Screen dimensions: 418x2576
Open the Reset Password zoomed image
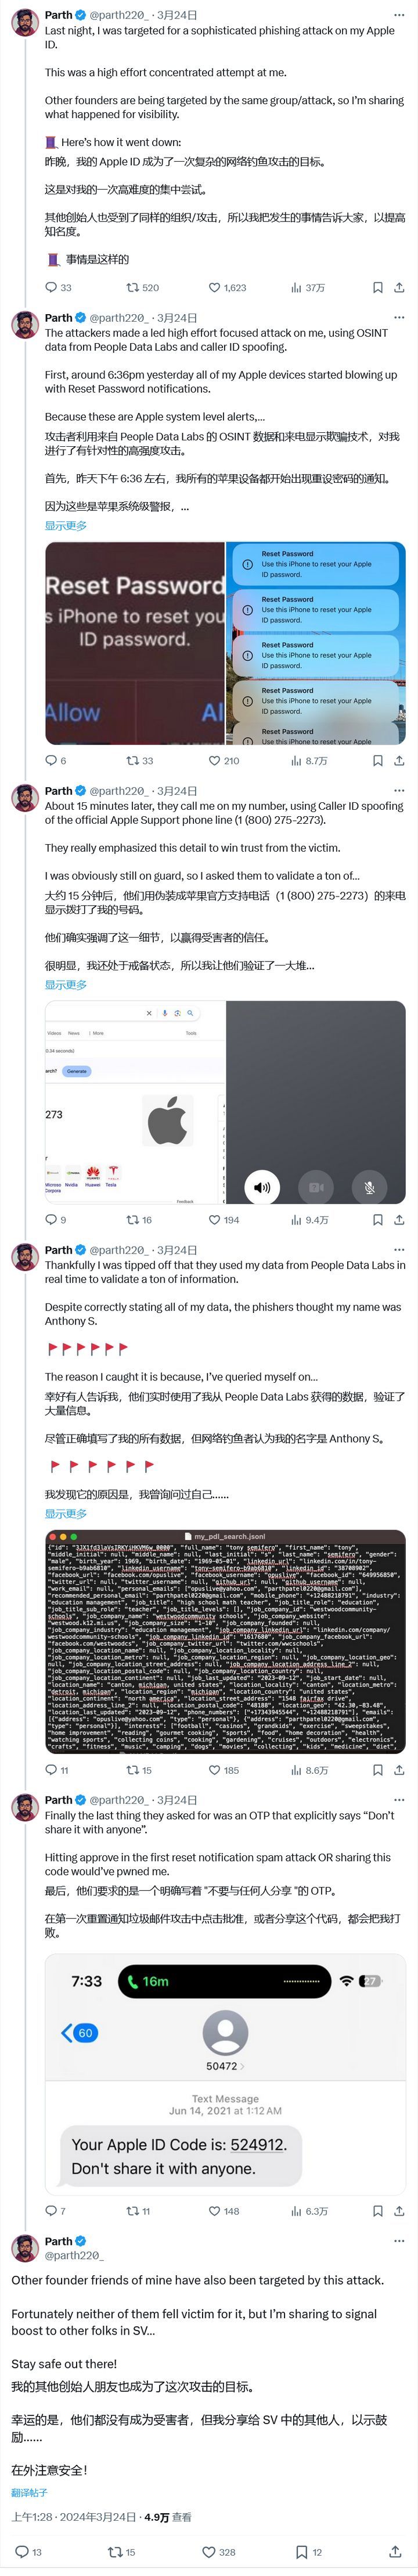(135, 643)
